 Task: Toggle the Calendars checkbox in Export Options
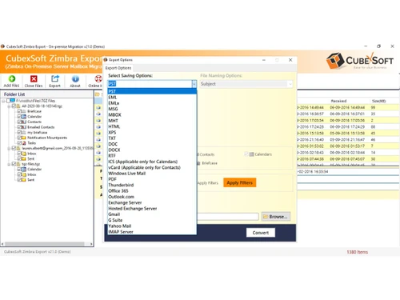click(246, 154)
